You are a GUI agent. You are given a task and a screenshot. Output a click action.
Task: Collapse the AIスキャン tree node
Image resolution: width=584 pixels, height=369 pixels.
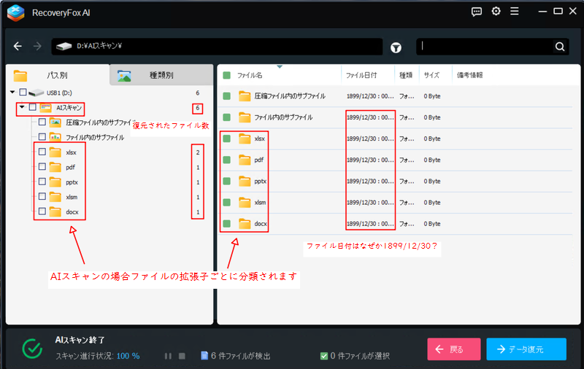click(x=22, y=108)
